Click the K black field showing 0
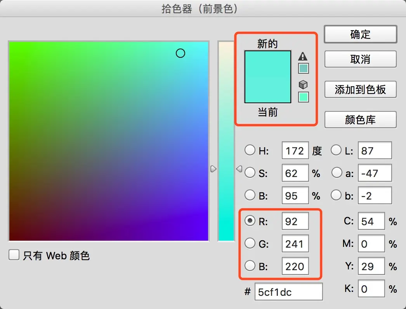 tap(371, 288)
